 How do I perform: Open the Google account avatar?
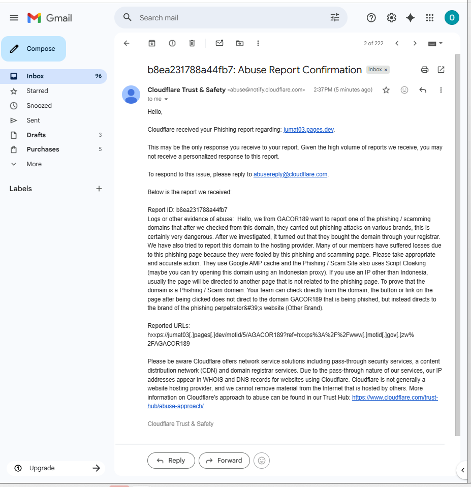(x=452, y=17)
